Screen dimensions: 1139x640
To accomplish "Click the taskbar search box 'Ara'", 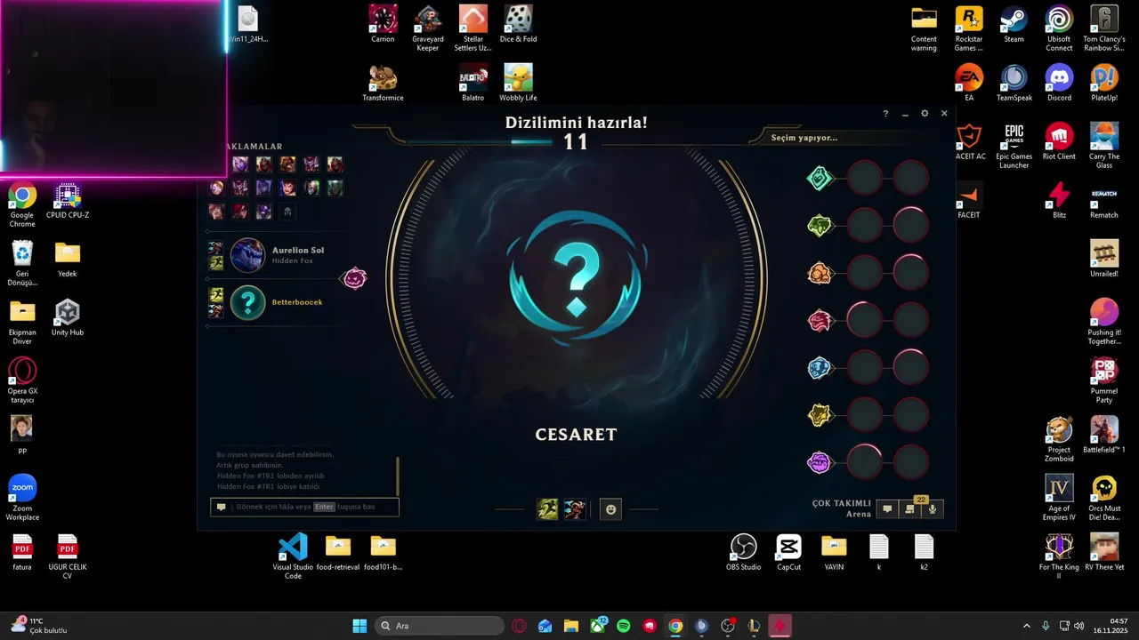I will click(439, 626).
